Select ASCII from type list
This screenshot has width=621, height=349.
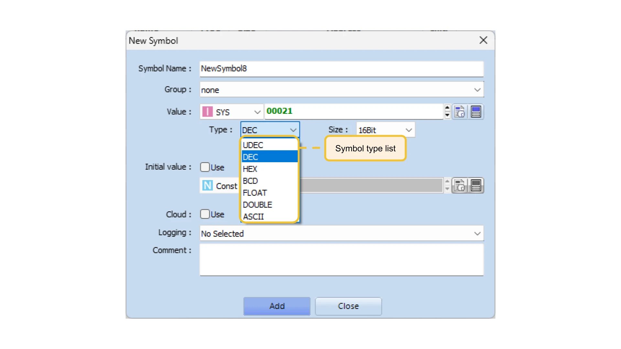pyautogui.click(x=269, y=217)
